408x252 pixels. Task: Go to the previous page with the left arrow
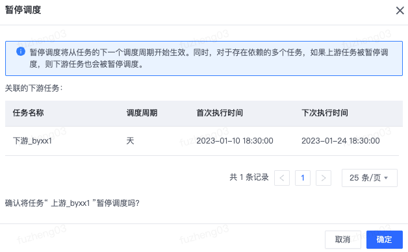[x=282, y=178]
